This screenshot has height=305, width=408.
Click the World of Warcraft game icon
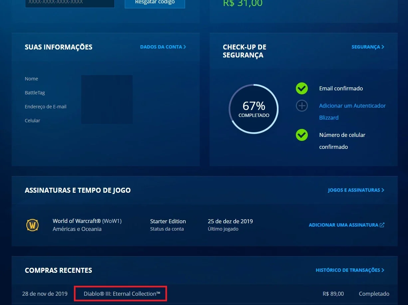point(33,225)
